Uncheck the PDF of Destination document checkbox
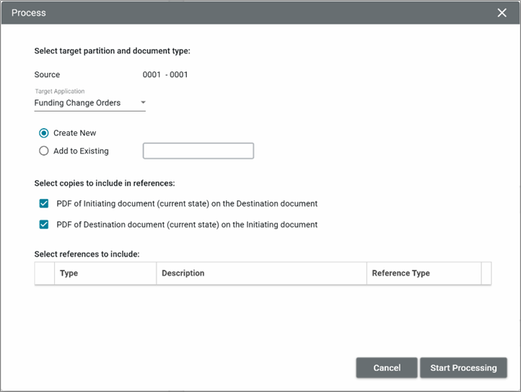The image size is (521, 392). click(x=44, y=225)
